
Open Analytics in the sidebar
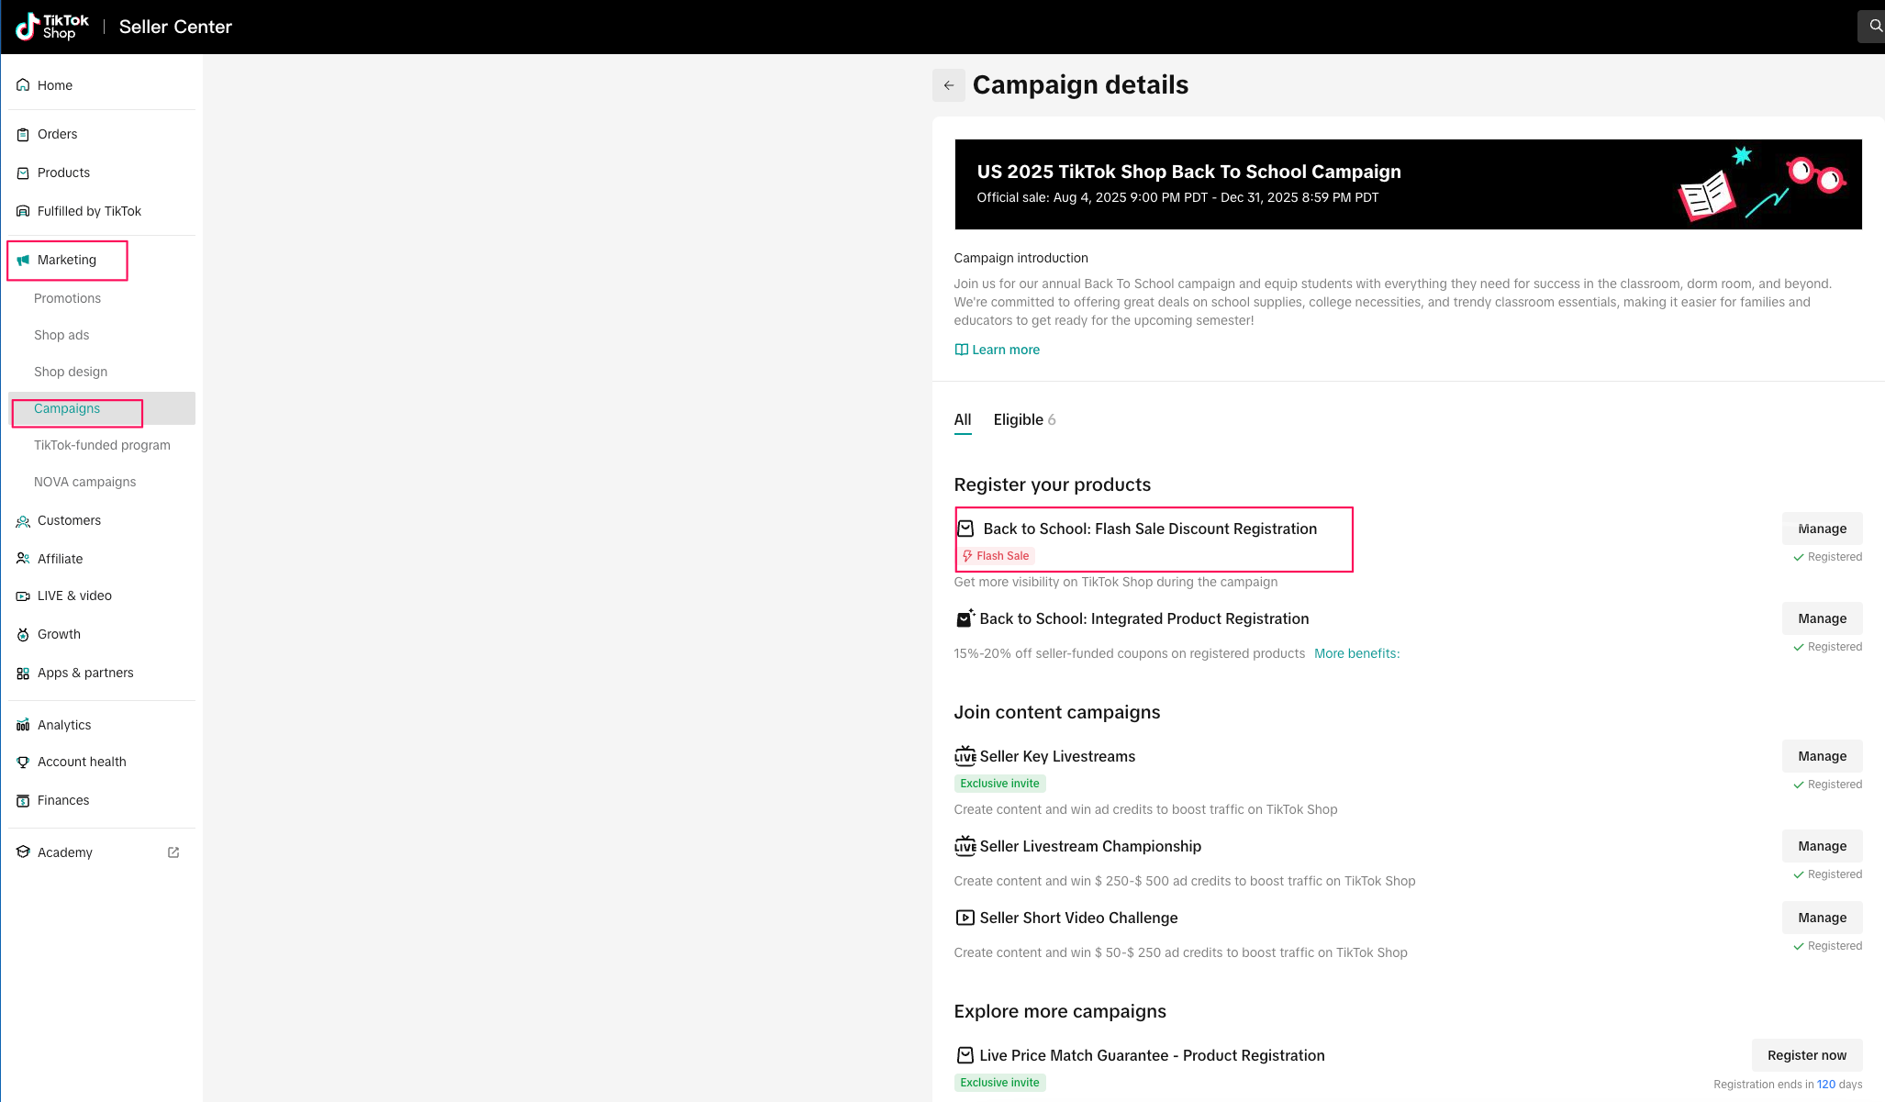[64, 725]
